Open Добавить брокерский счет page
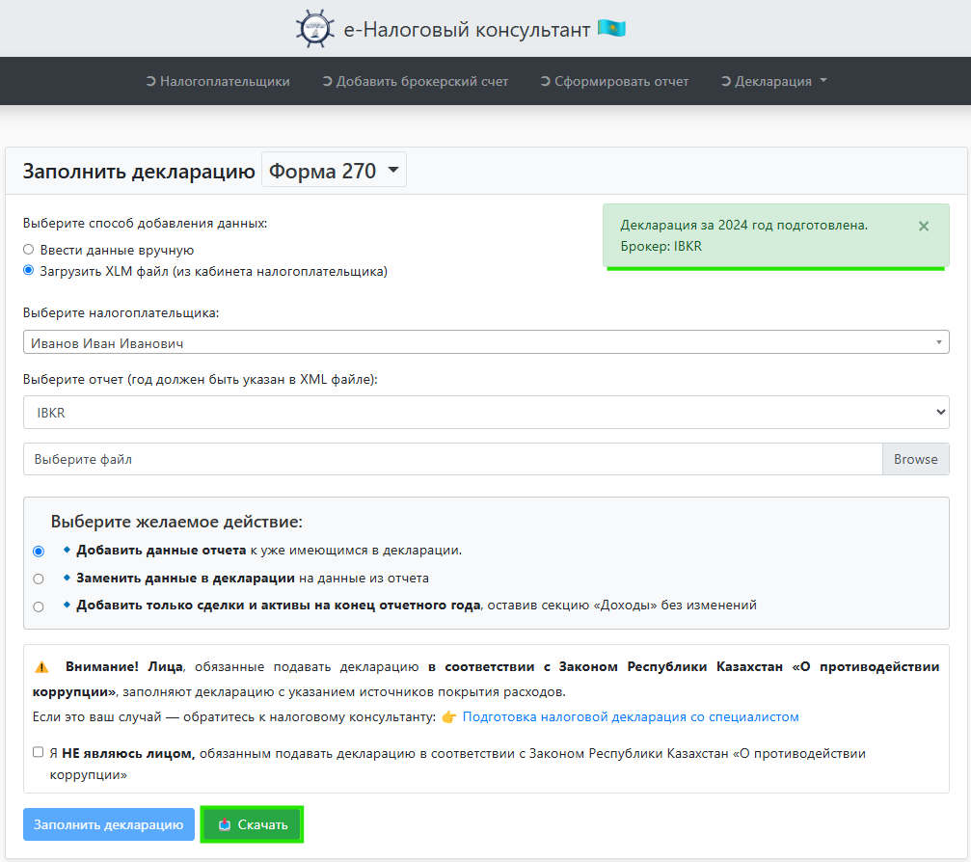 [x=415, y=81]
